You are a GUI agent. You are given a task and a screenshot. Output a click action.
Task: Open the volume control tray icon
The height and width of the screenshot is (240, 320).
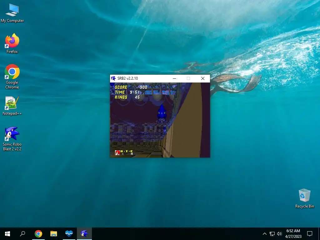(x=279, y=234)
